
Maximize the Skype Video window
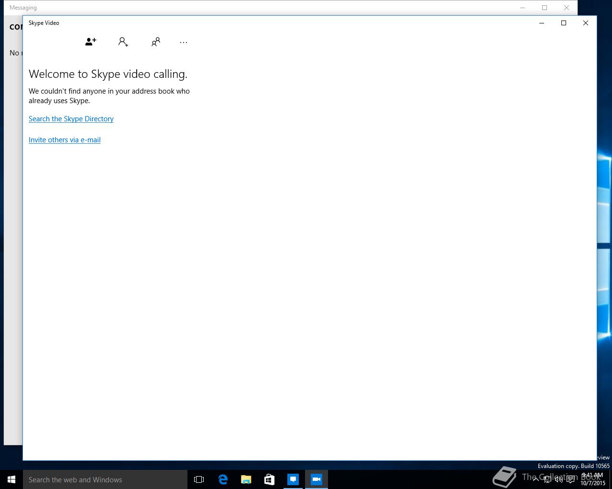coord(564,23)
